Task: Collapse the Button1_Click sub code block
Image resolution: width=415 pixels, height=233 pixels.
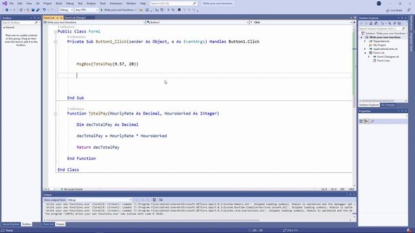Action: pos(56,41)
